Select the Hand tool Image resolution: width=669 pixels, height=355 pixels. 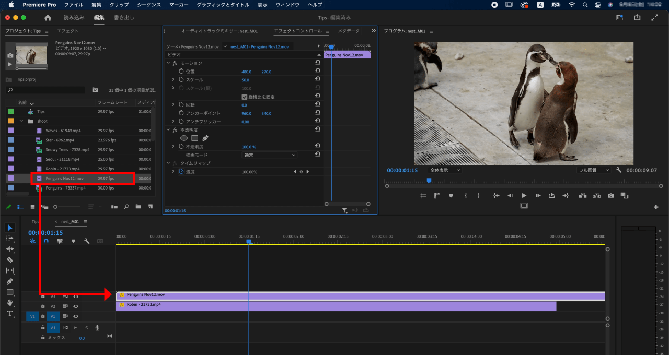10,303
